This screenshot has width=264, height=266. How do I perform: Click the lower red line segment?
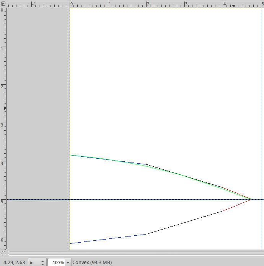point(237,205)
